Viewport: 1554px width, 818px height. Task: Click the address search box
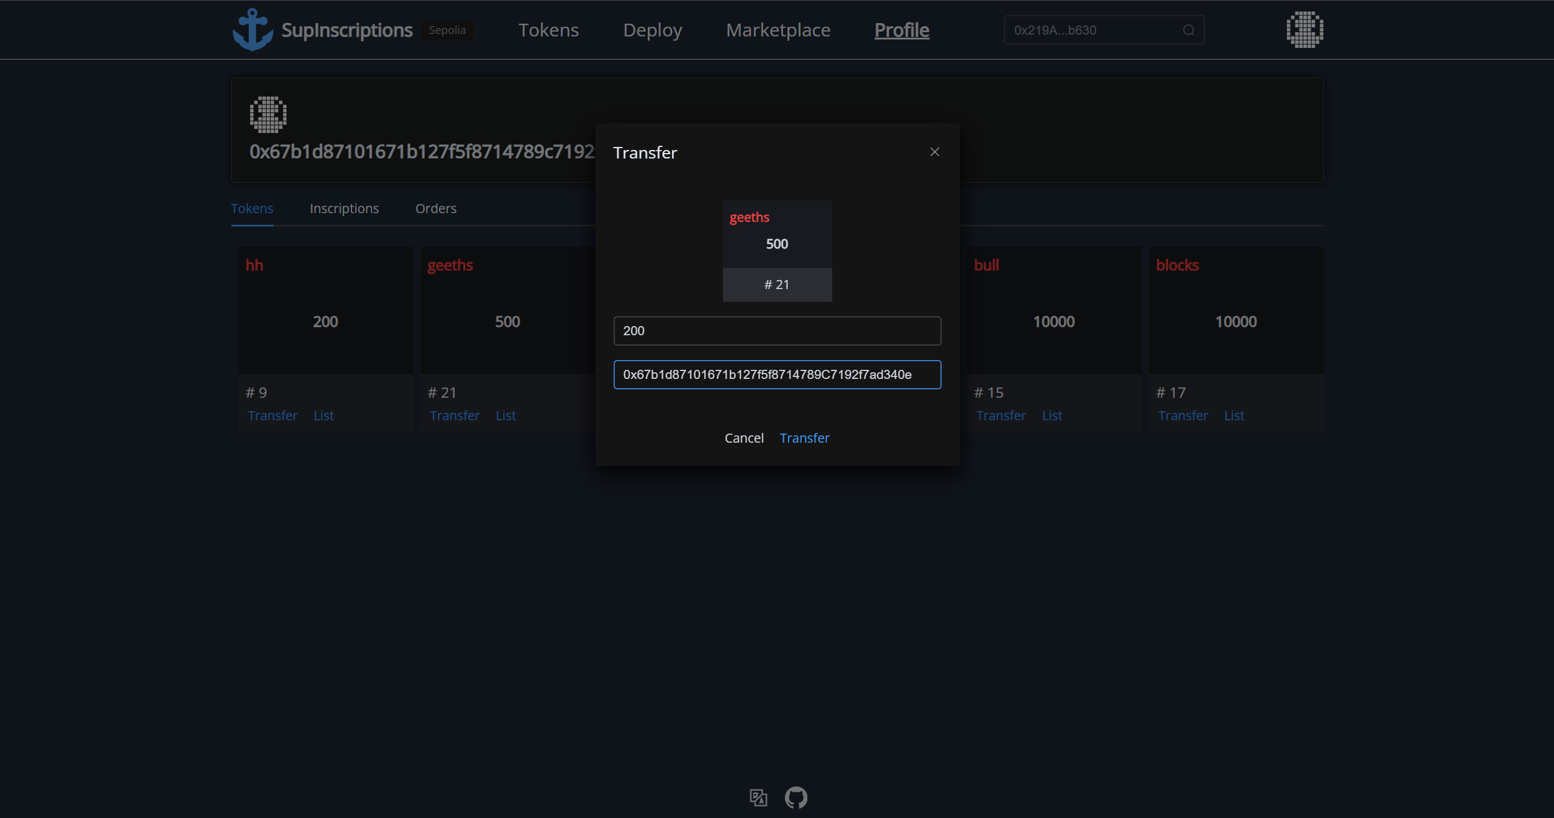tap(1093, 30)
